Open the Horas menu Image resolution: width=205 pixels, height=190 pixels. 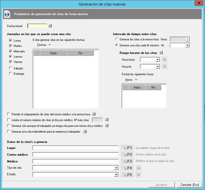pos(131,80)
